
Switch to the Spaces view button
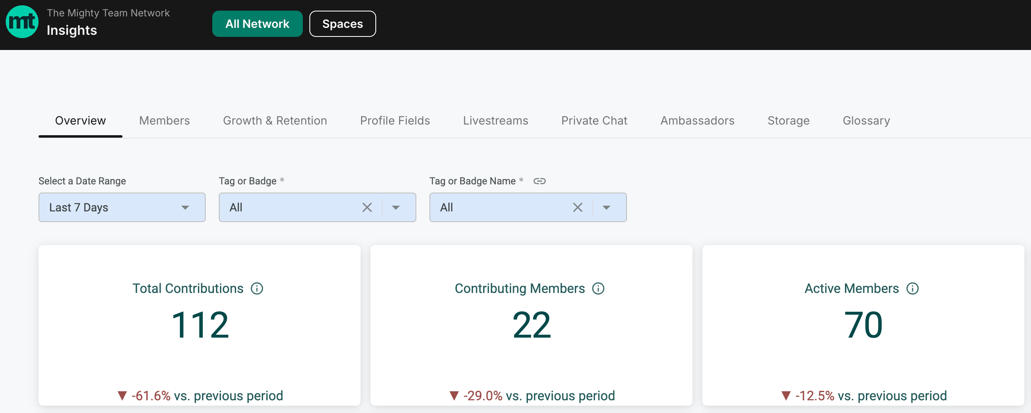(x=343, y=24)
